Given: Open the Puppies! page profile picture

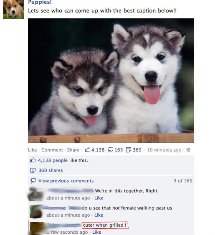Looking at the screenshot, I should [13, 10].
